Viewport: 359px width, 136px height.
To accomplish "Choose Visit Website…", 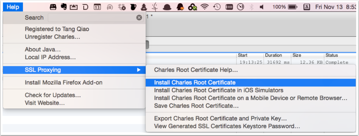I will click(x=45, y=103).
